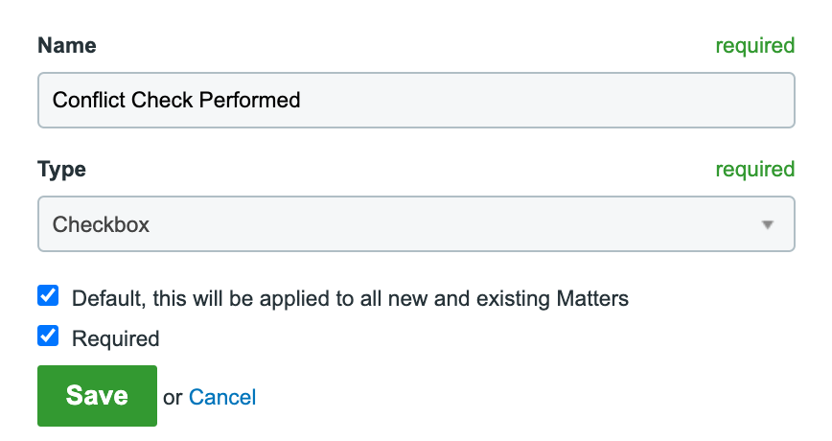
Task: Focus the Name input field
Action: coord(416,101)
